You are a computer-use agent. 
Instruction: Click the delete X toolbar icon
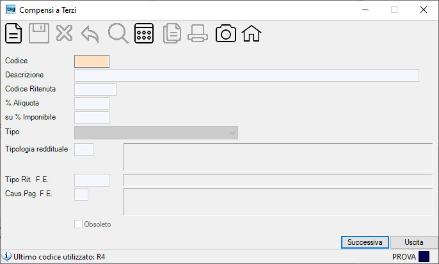coord(64,33)
